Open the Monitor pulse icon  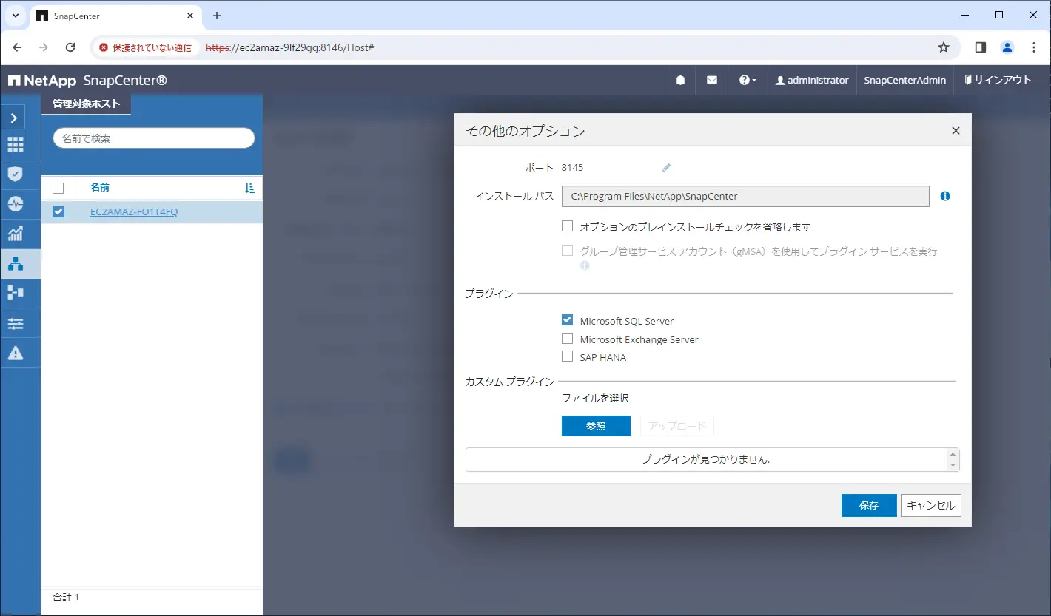(15, 203)
